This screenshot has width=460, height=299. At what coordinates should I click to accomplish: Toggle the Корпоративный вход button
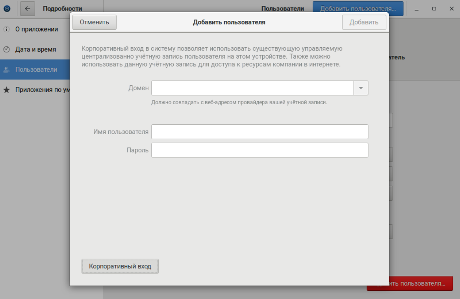pos(120,266)
